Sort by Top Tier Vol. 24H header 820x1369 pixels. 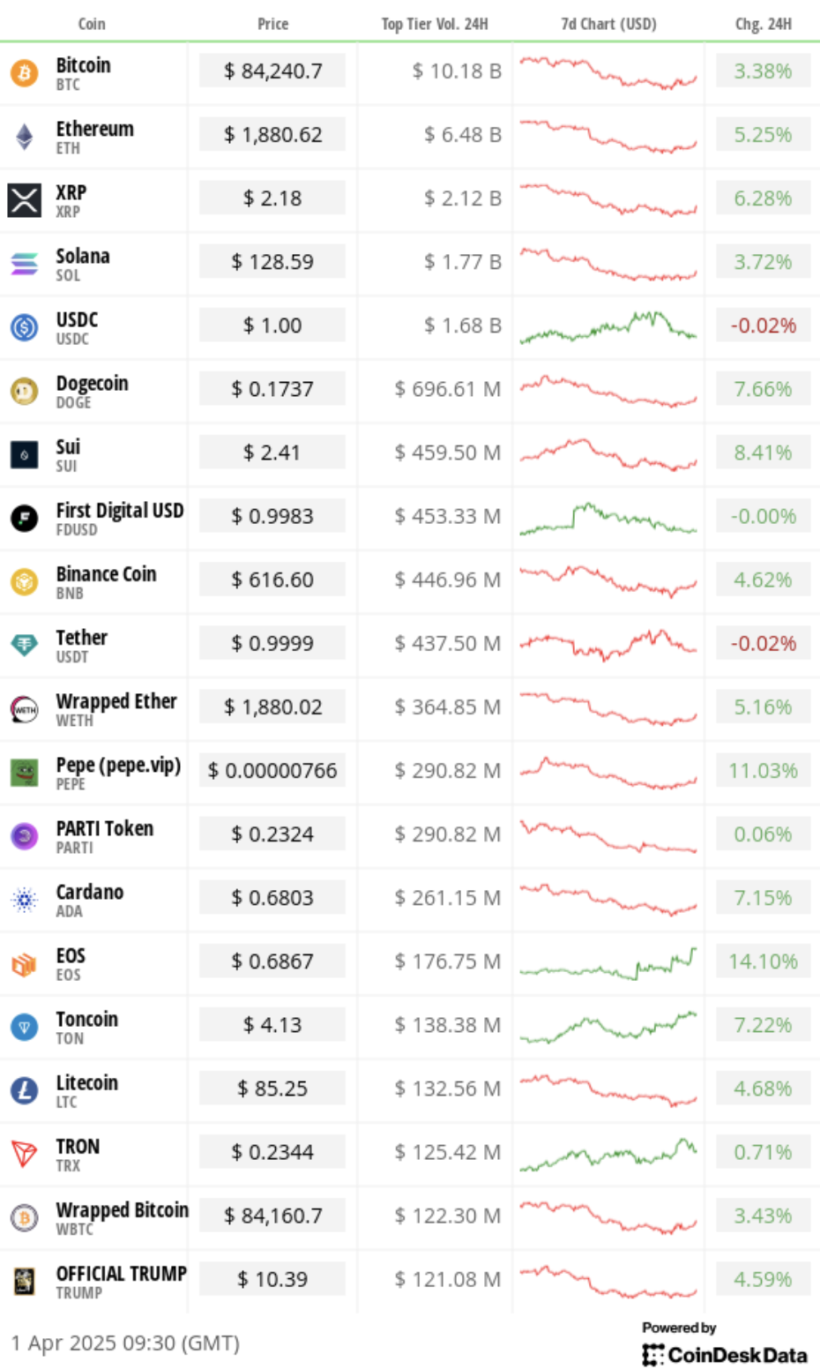(435, 24)
